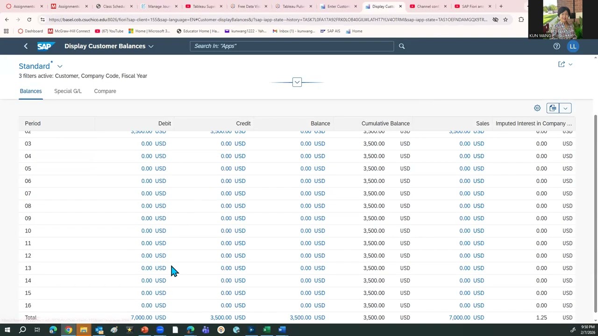Open a new browser tab

(x=501, y=7)
